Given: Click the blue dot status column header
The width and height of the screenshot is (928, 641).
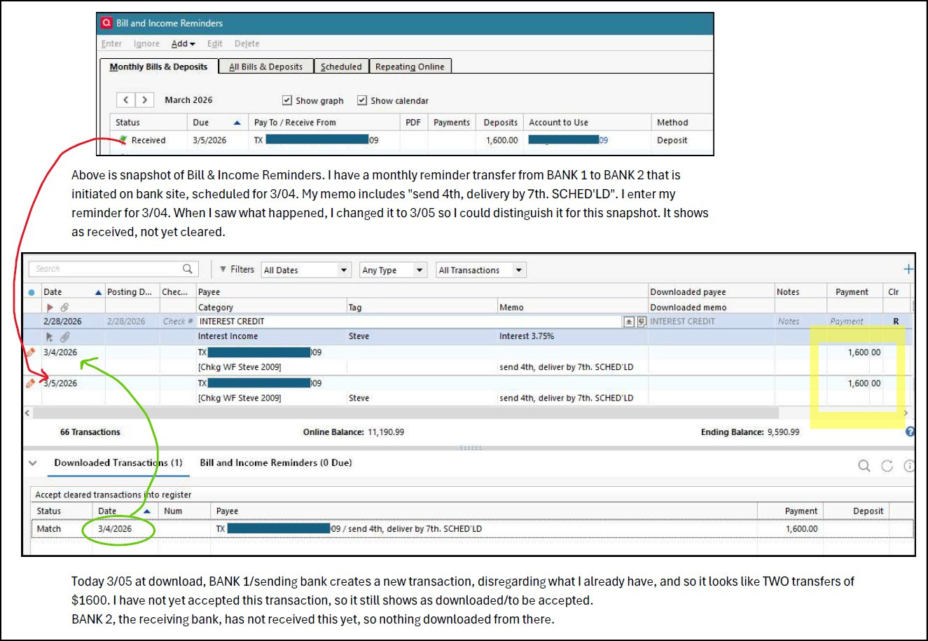Looking at the screenshot, I should (x=32, y=292).
